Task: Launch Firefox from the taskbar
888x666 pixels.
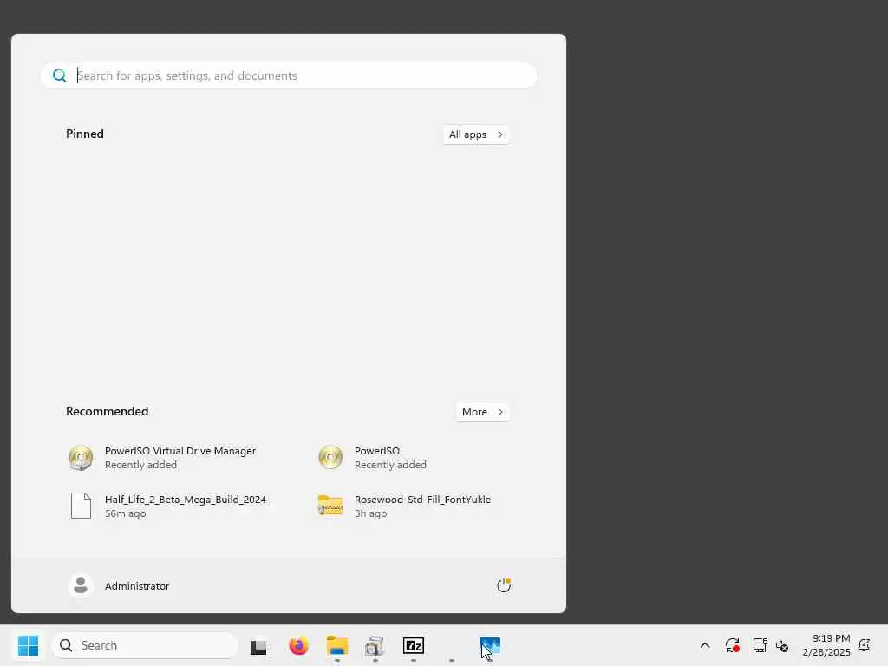Action: pyautogui.click(x=298, y=645)
